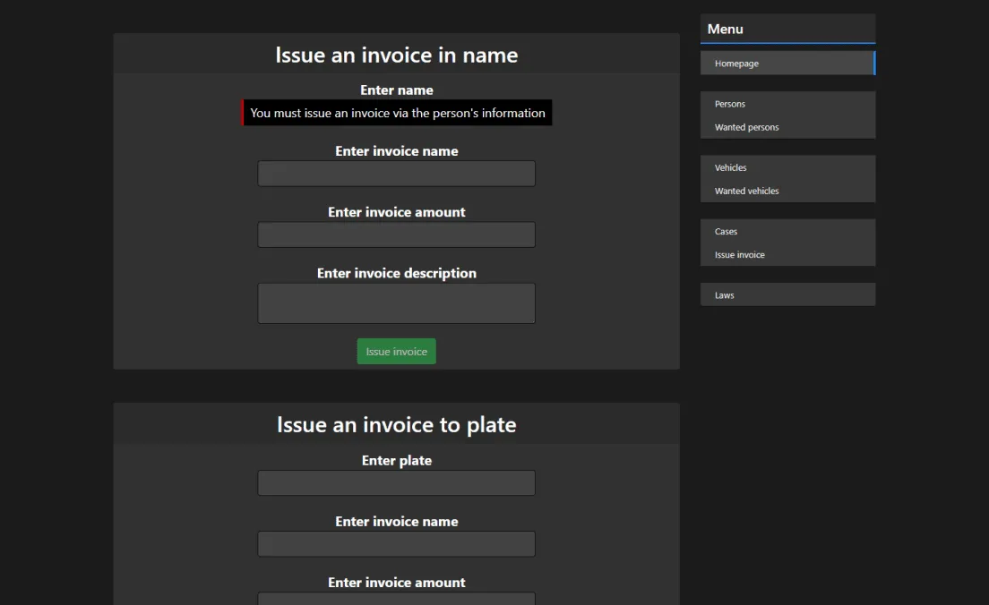Click invoice amount field in plate form
Image resolution: width=989 pixels, height=605 pixels.
[x=396, y=598]
